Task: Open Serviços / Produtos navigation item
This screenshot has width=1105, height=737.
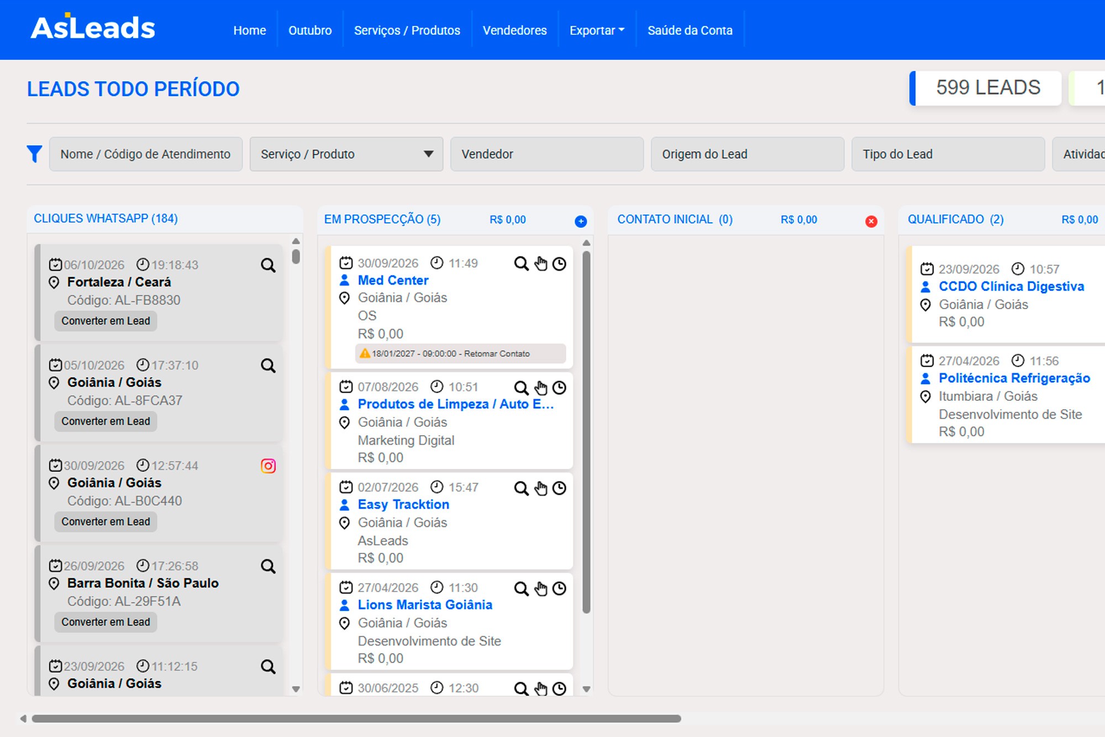Action: pos(407,30)
